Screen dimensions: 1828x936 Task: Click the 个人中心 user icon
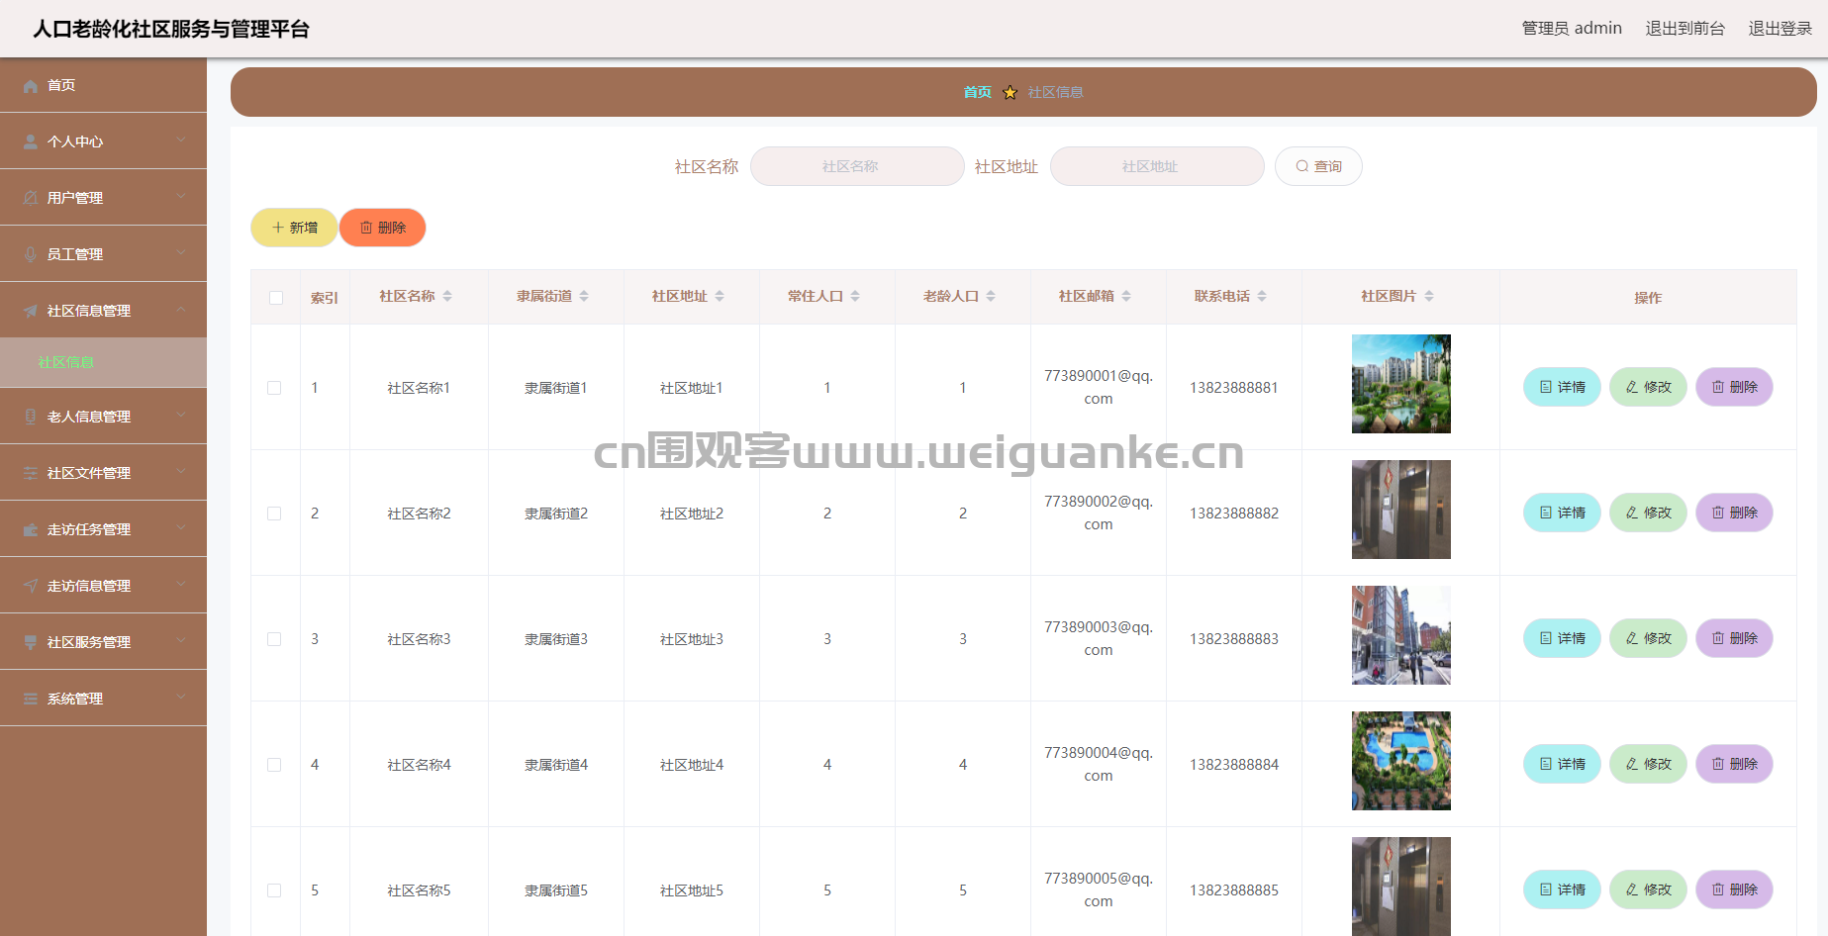click(x=31, y=142)
